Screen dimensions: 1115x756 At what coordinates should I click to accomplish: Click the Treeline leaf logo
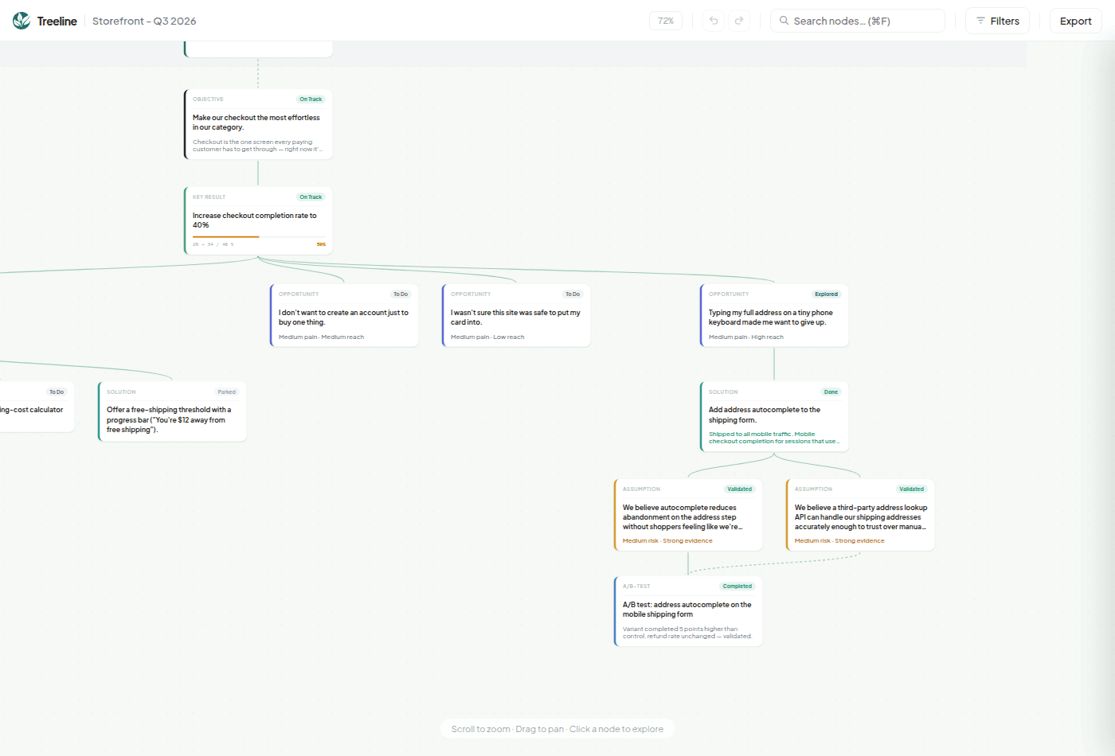click(22, 21)
